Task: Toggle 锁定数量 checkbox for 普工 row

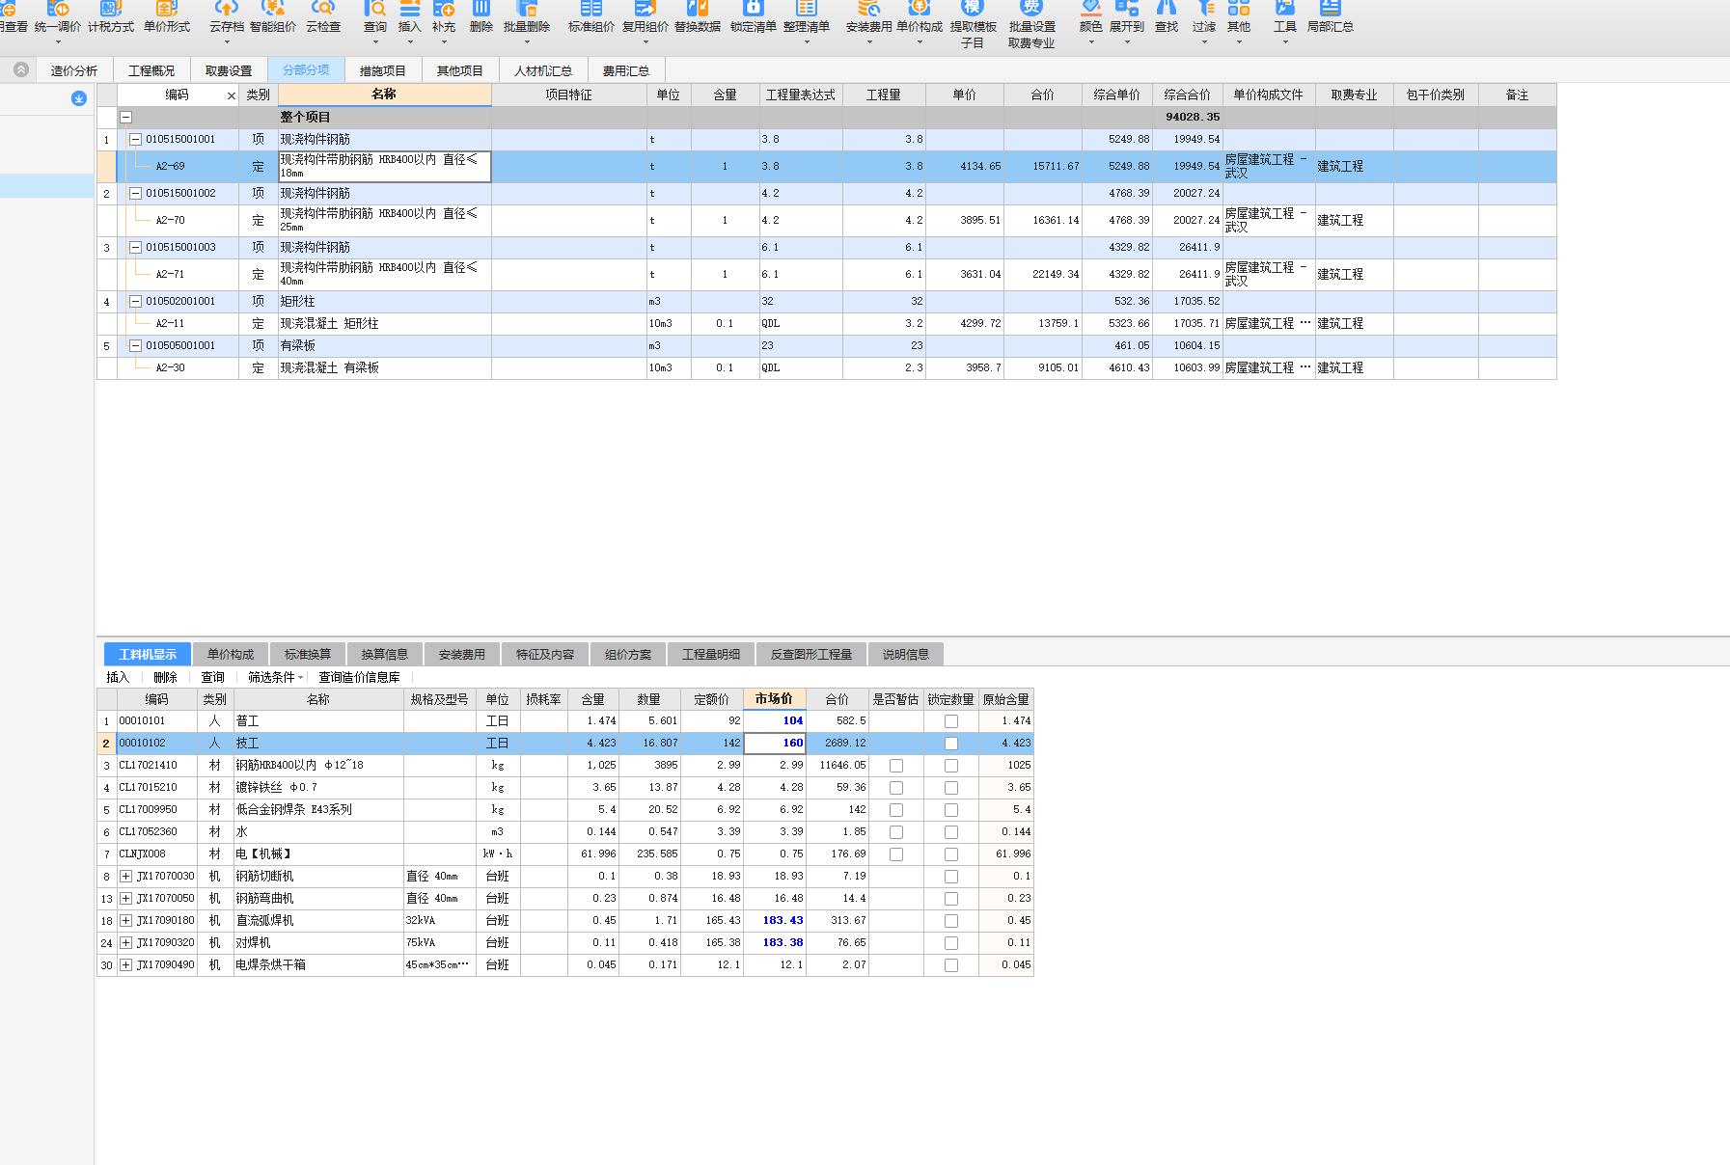Action: coord(951,721)
